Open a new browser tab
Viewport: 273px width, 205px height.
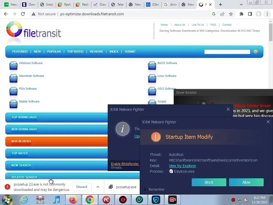point(220,5)
